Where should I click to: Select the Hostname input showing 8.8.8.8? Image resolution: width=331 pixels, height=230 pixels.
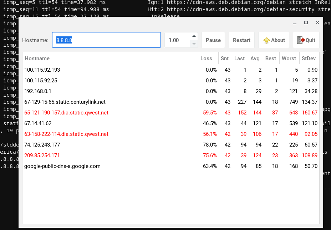click(107, 40)
